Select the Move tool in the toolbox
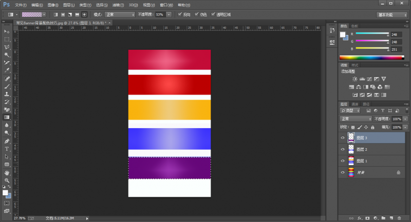 pos(7,31)
